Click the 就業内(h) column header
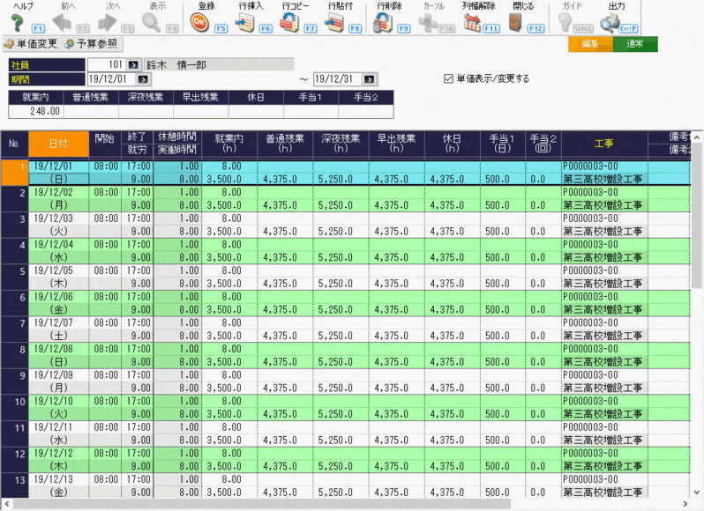 (x=229, y=144)
